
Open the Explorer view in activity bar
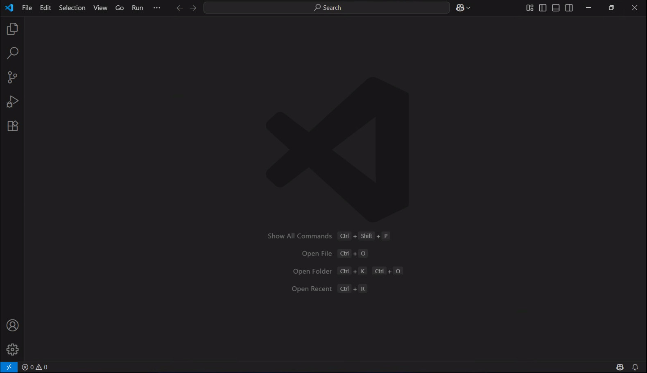(x=12, y=29)
